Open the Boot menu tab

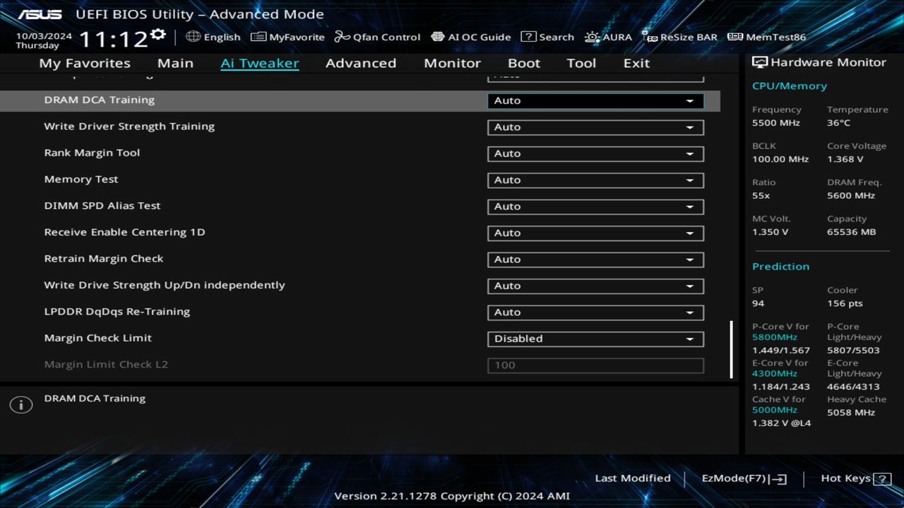point(524,63)
